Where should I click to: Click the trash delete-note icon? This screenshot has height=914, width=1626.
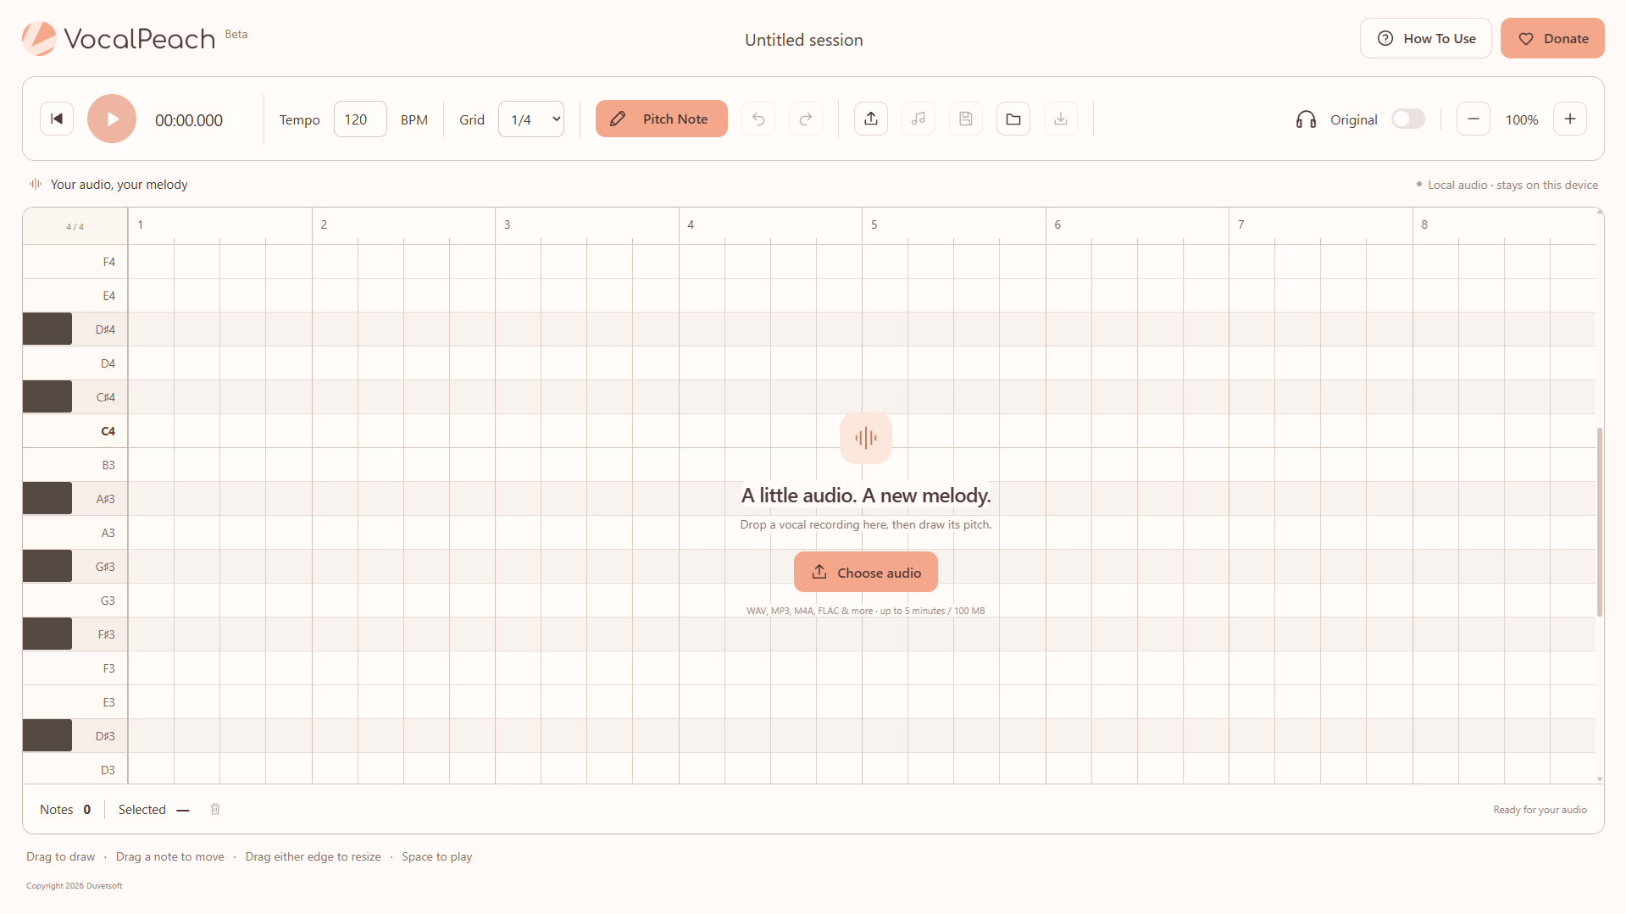tap(215, 809)
